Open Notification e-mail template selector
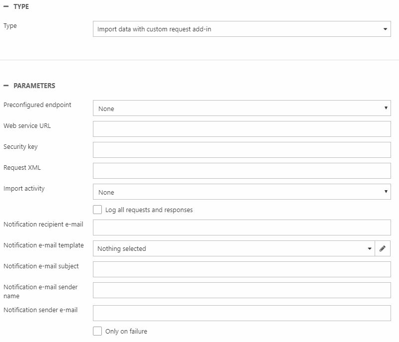The height and width of the screenshot is (342, 399). [235, 248]
